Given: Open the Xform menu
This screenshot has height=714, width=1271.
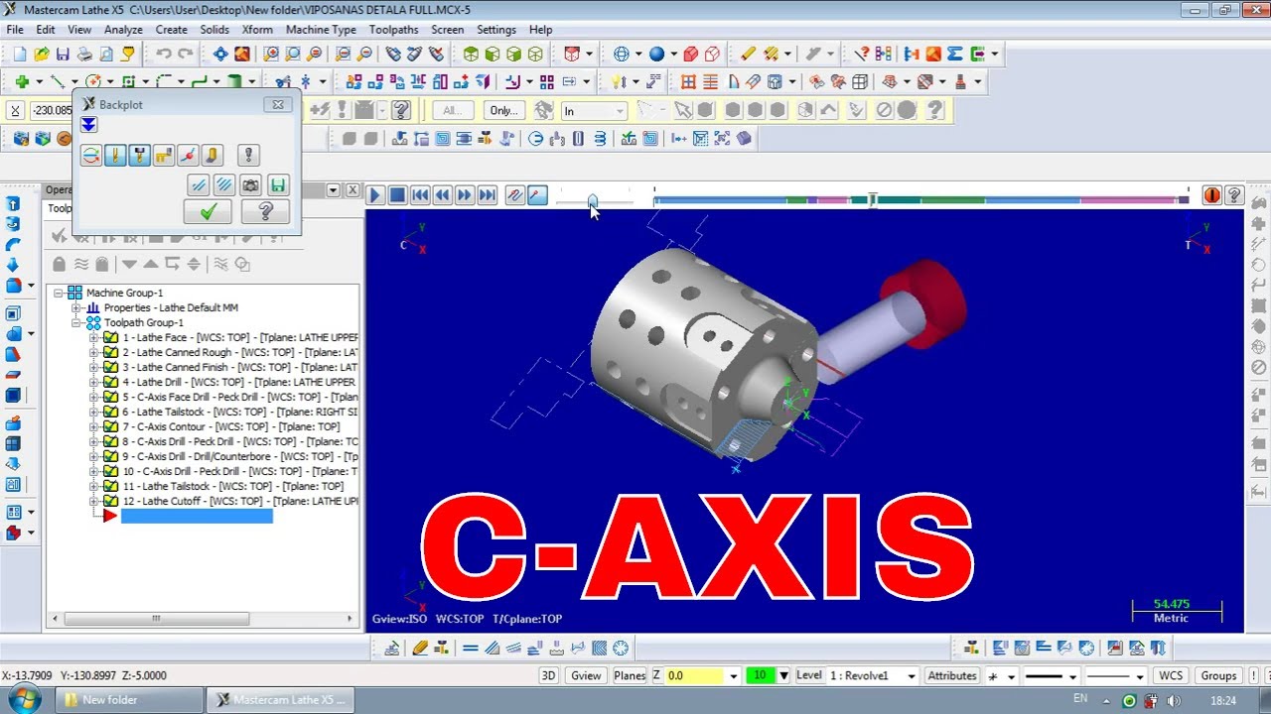Looking at the screenshot, I should click(257, 30).
